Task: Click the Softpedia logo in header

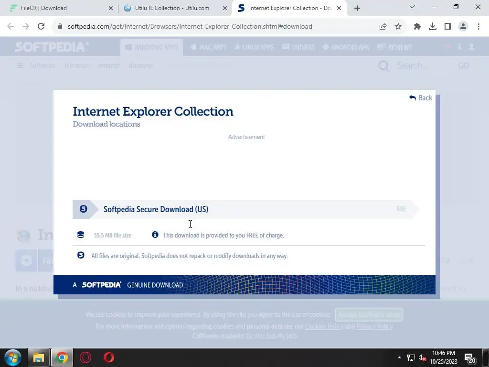Action: [x=52, y=47]
